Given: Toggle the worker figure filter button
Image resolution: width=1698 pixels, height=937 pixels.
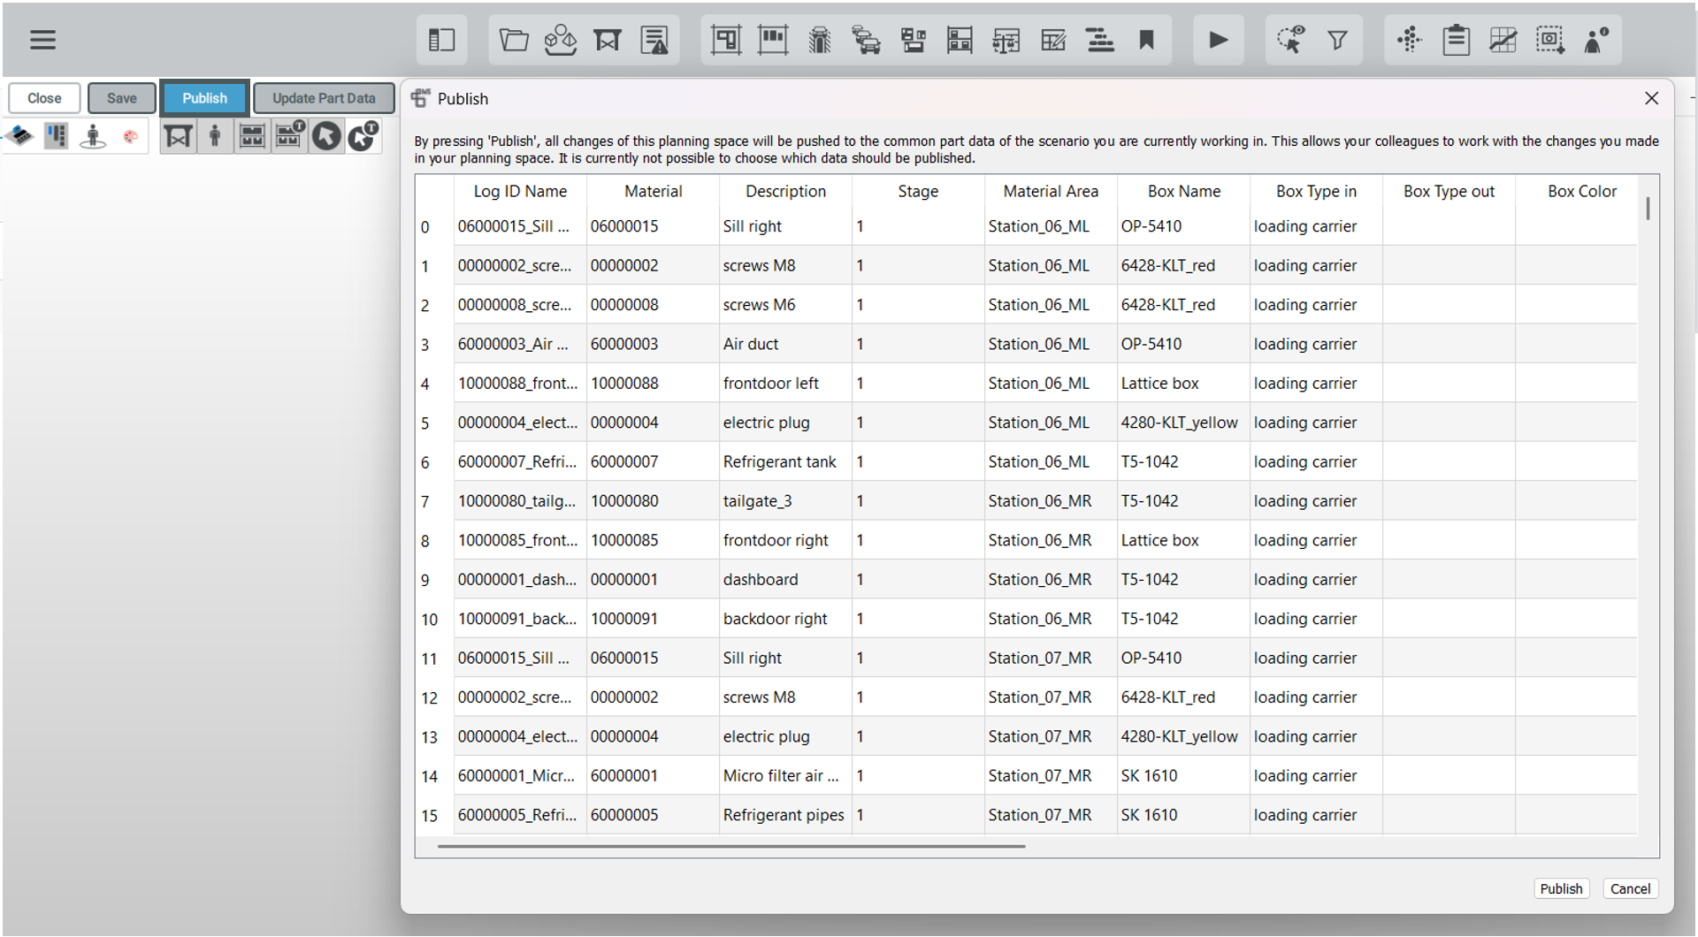Looking at the screenshot, I should tap(215, 136).
